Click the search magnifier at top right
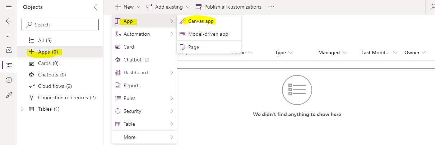The image size is (435, 145). [x=432, y=7]
